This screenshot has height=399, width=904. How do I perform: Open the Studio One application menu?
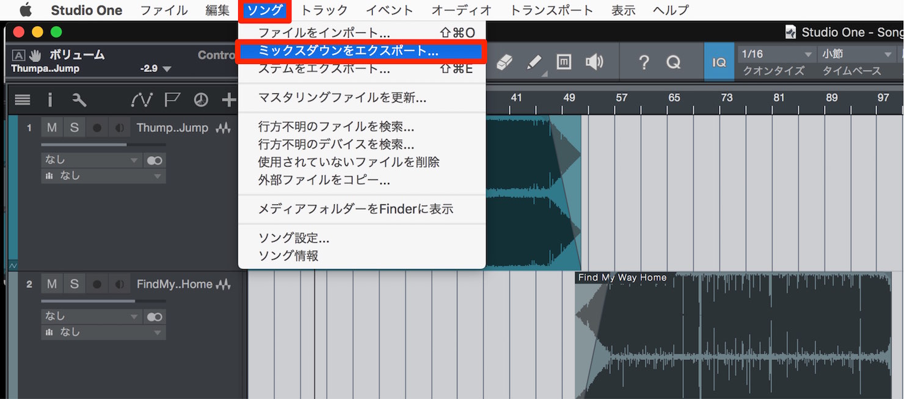click(87, 10)
